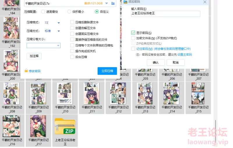Select thumbnail 千鹤的开发日记_217
The width and height of the screenshot is (233, 148).
38,126
